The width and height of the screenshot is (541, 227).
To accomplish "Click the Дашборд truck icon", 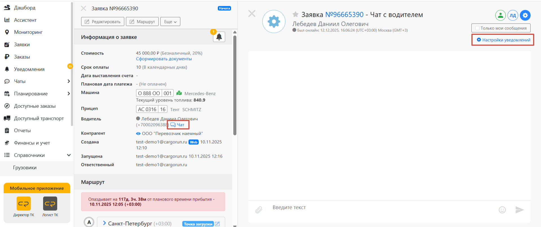I will click(x=7, y=8).
